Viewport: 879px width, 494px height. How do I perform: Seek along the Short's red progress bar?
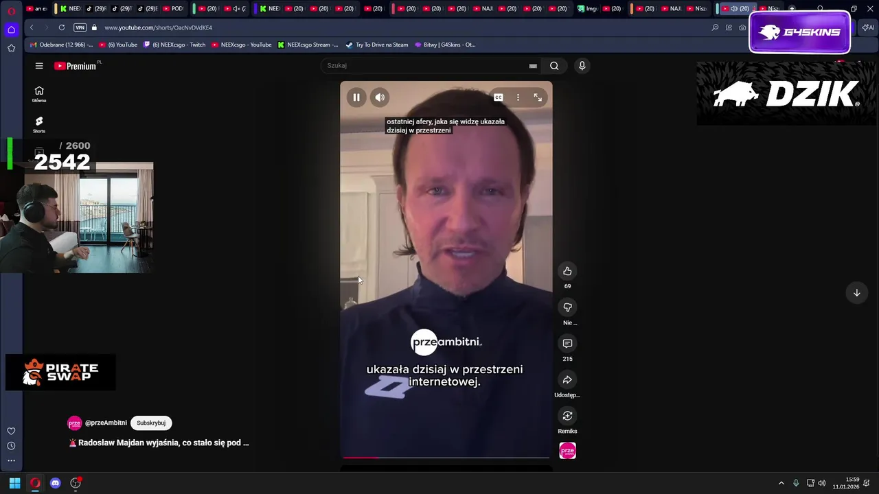click(446, 457)
